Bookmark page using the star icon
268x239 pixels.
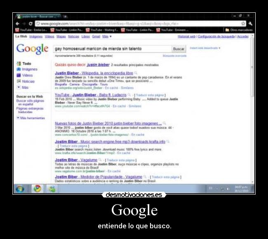pyautogui.click(x=243, y=23)
